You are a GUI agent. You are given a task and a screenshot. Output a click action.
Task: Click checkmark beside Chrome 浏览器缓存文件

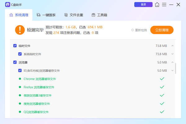click(x=162, y=79)
